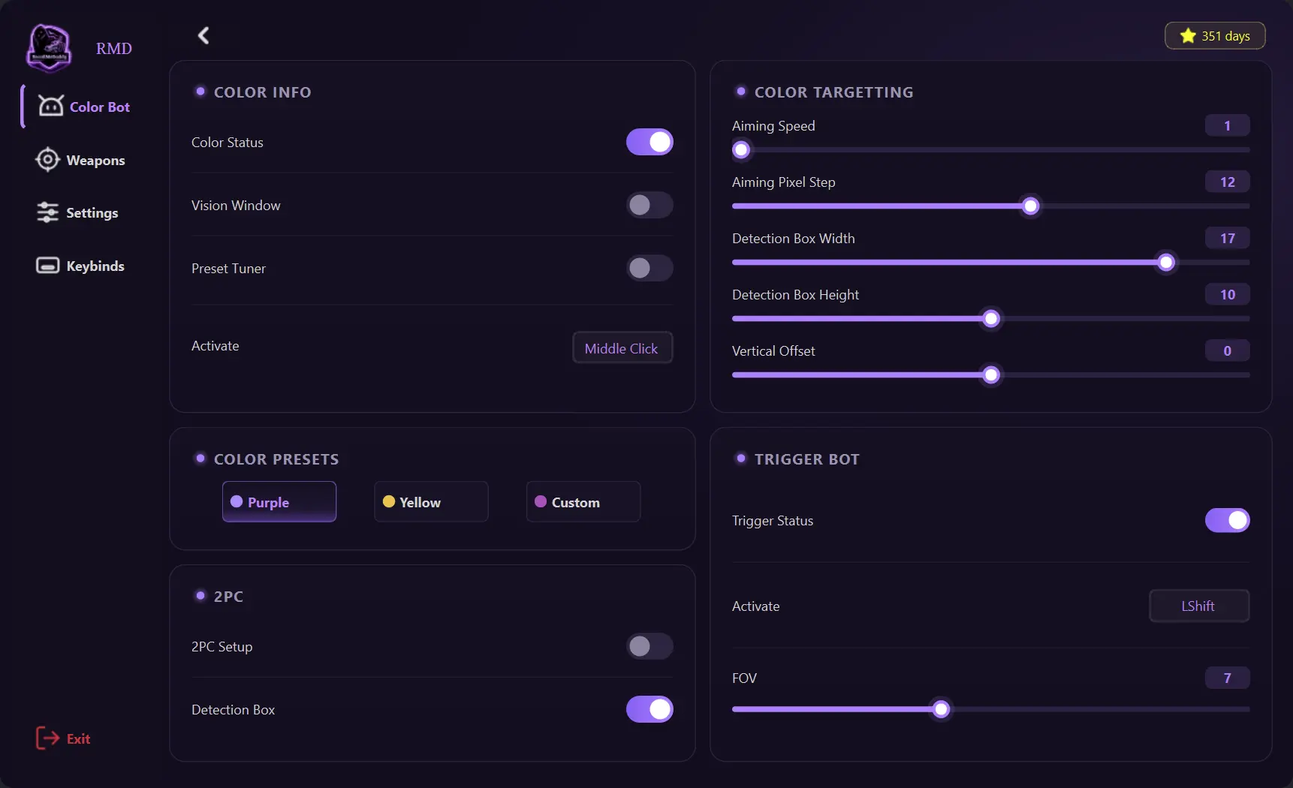Disable the Color Status toggle
1293x788 pixels.
coord(650,142)
